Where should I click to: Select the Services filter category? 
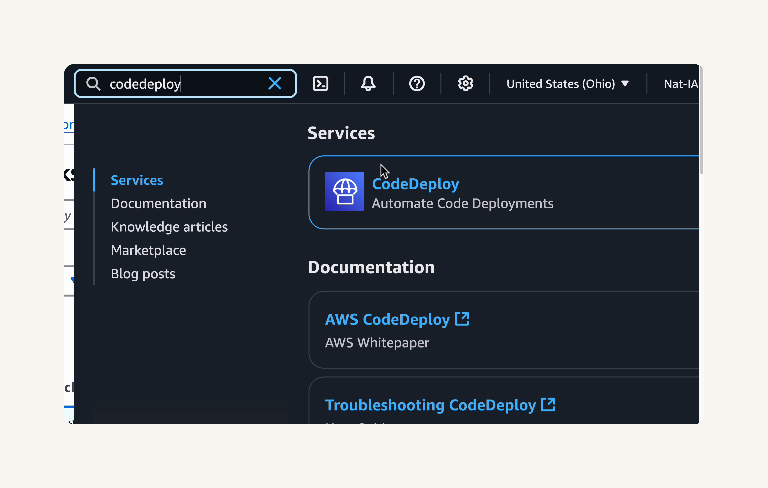137,180
